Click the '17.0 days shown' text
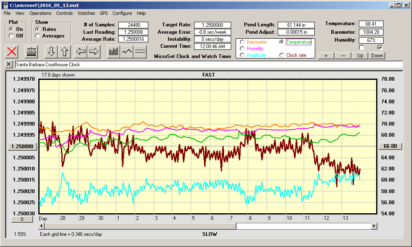This screenshot has width=412, height=247. tap(58, 75)
